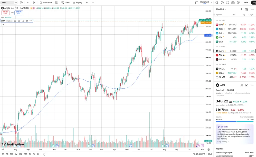
Task: Toggle SMA 50 visibility eye icon
Action: tap(15, 21)
